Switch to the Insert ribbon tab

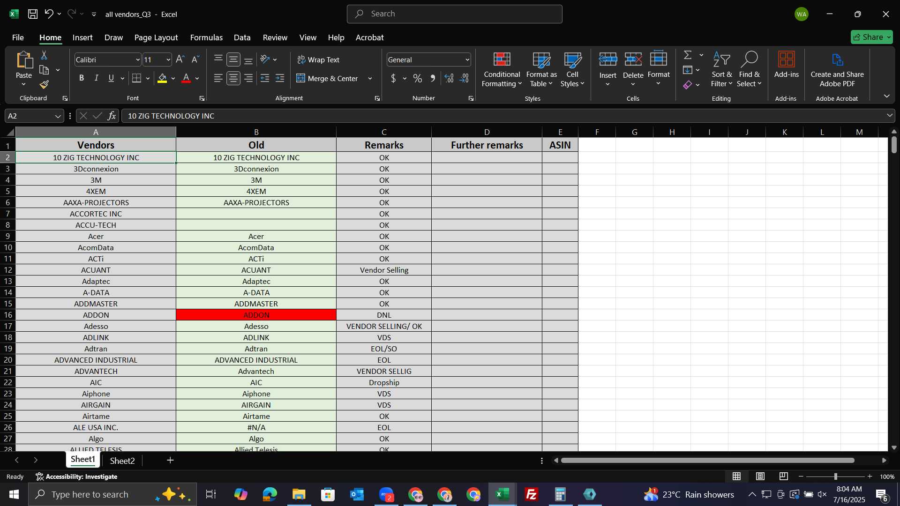(x=82, y=37)
